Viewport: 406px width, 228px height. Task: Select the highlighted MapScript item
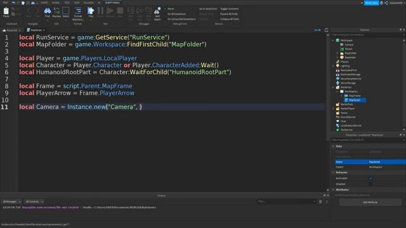355,100
